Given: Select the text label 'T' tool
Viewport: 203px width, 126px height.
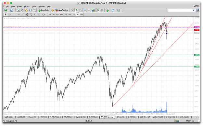Looking at the screenshot, I should [x=39, y=15].
